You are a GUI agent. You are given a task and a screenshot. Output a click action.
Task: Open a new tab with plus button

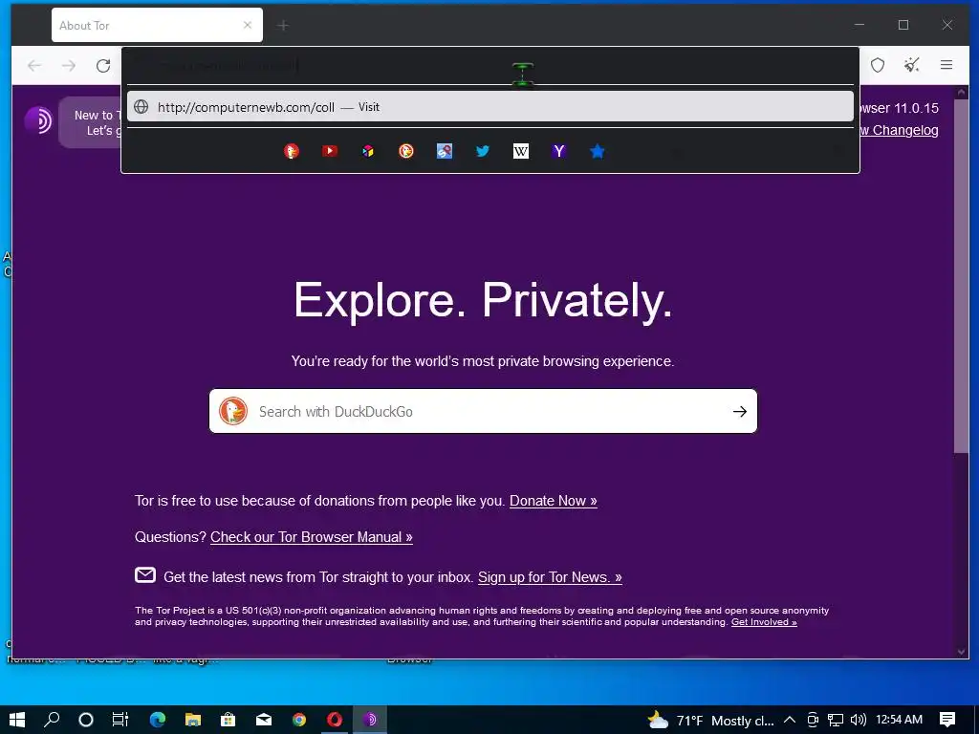click(x=283, y=26)
